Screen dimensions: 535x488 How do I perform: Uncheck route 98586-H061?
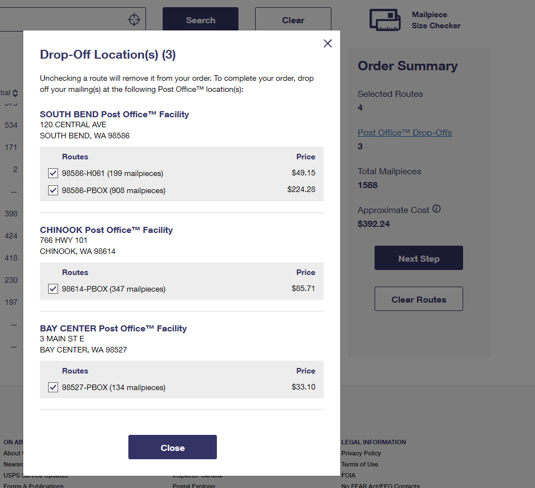(53, 173)
